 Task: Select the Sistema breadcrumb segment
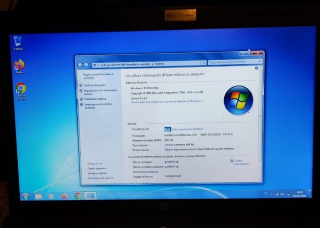(160, 64)
